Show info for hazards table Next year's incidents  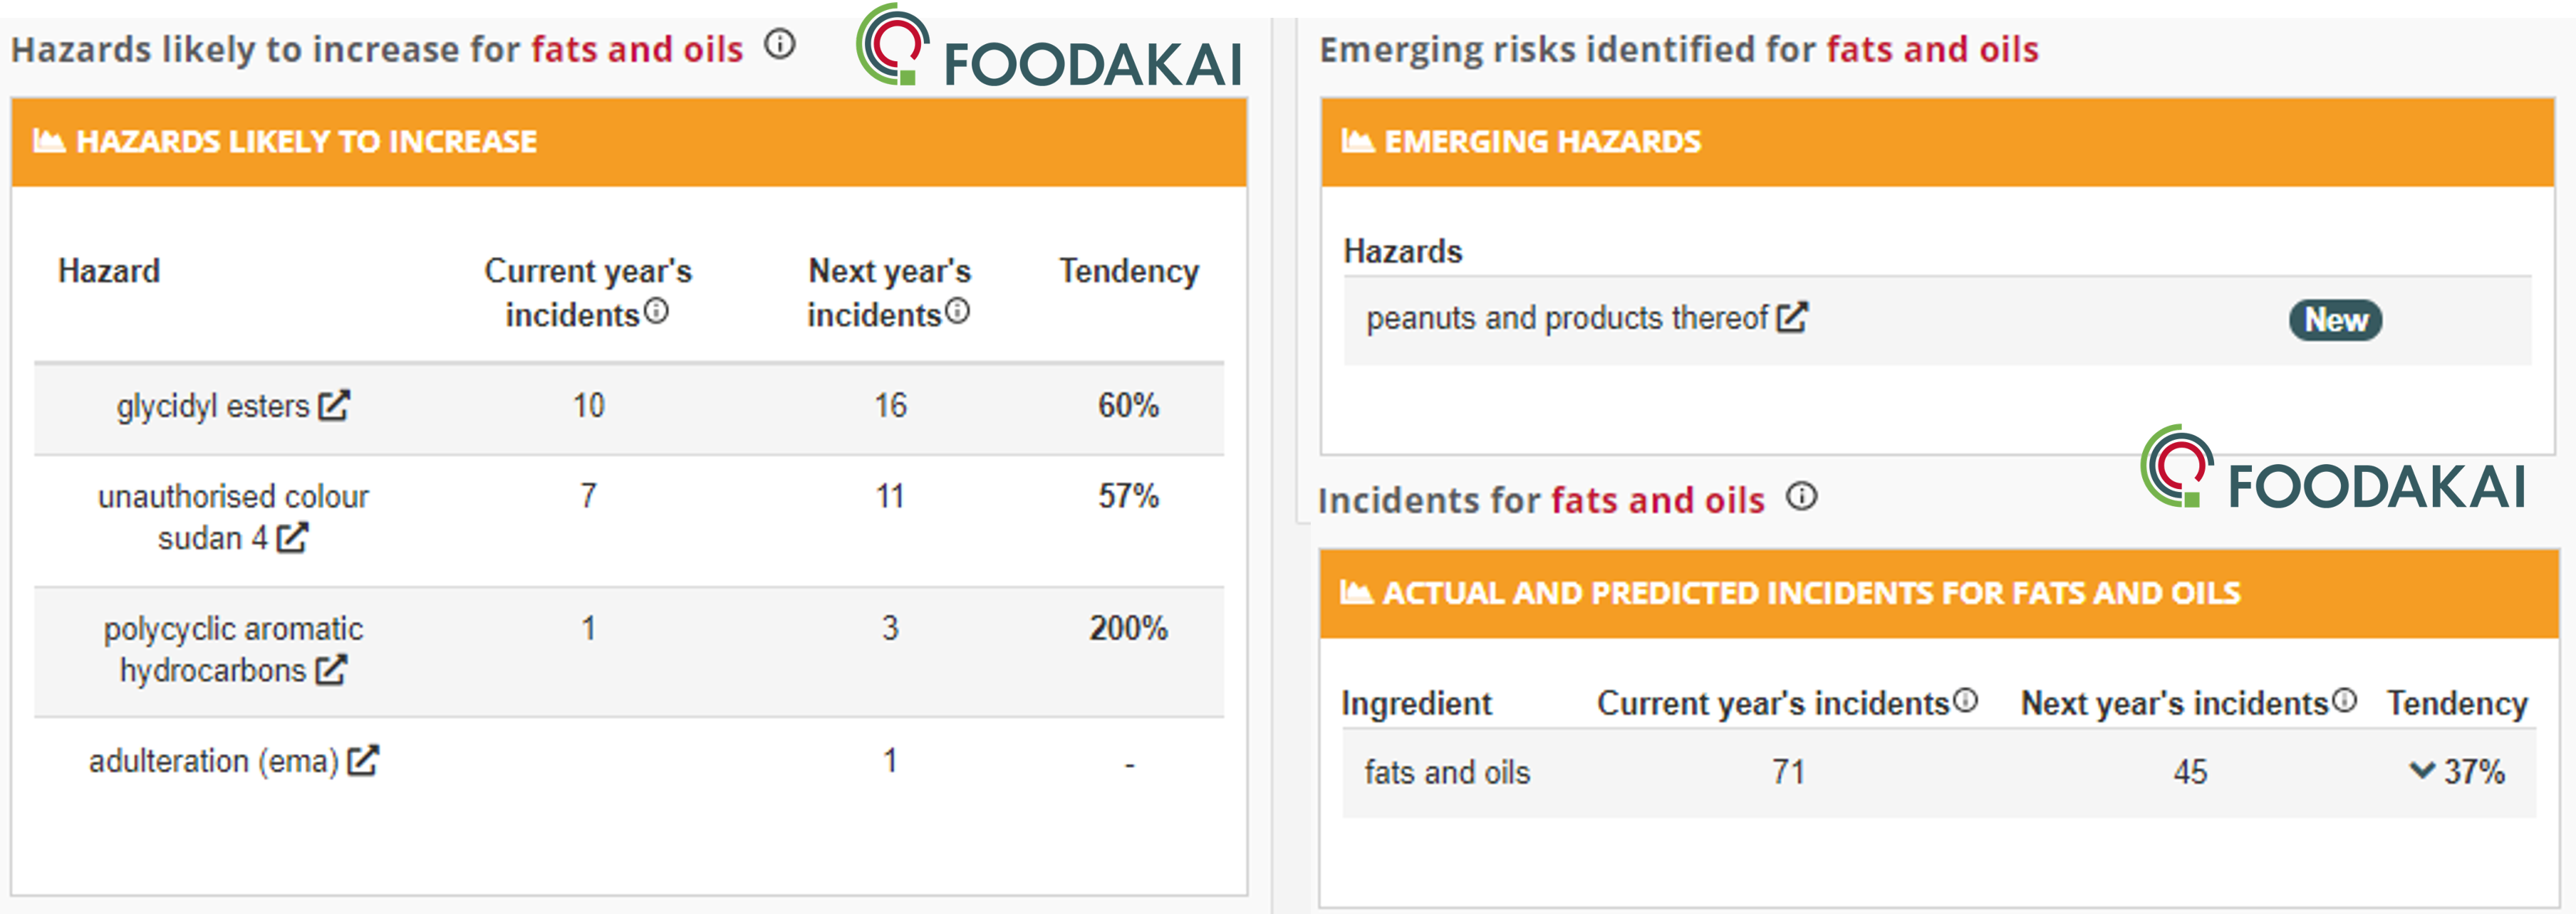point(957,312)
